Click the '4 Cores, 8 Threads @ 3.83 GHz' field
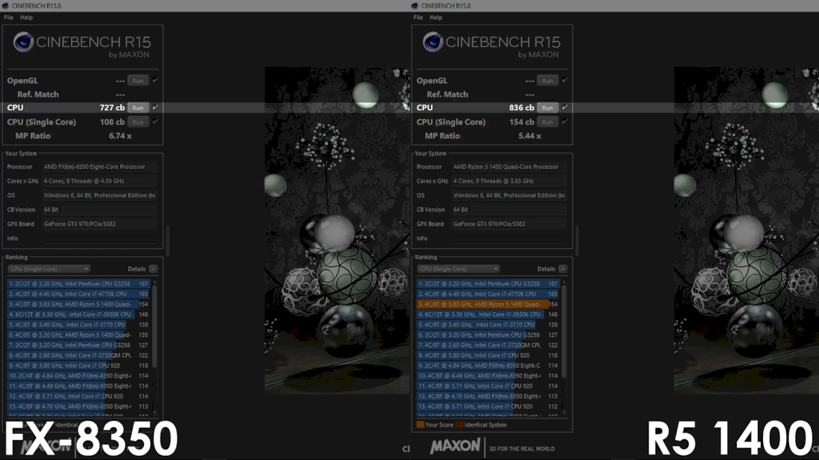This screenshot has height=460, width=819. [x=509, y=181]
